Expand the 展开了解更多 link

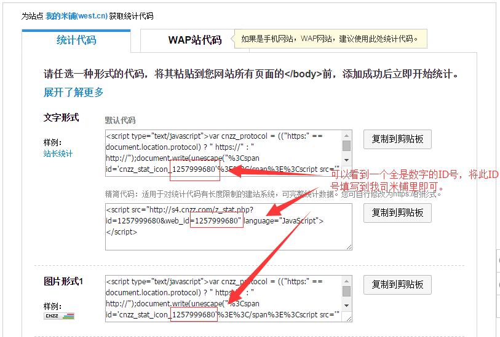[x=73, y=93]
